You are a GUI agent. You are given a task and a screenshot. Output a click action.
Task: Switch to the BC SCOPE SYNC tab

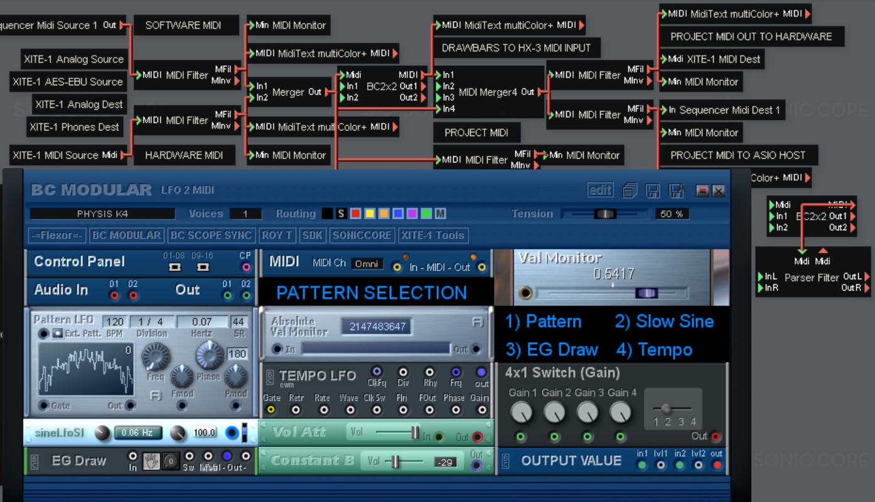pyautogui.click(x=211, y=235)
